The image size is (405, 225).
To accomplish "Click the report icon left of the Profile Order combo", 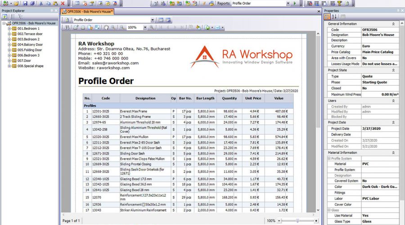I will click(67, 20).
